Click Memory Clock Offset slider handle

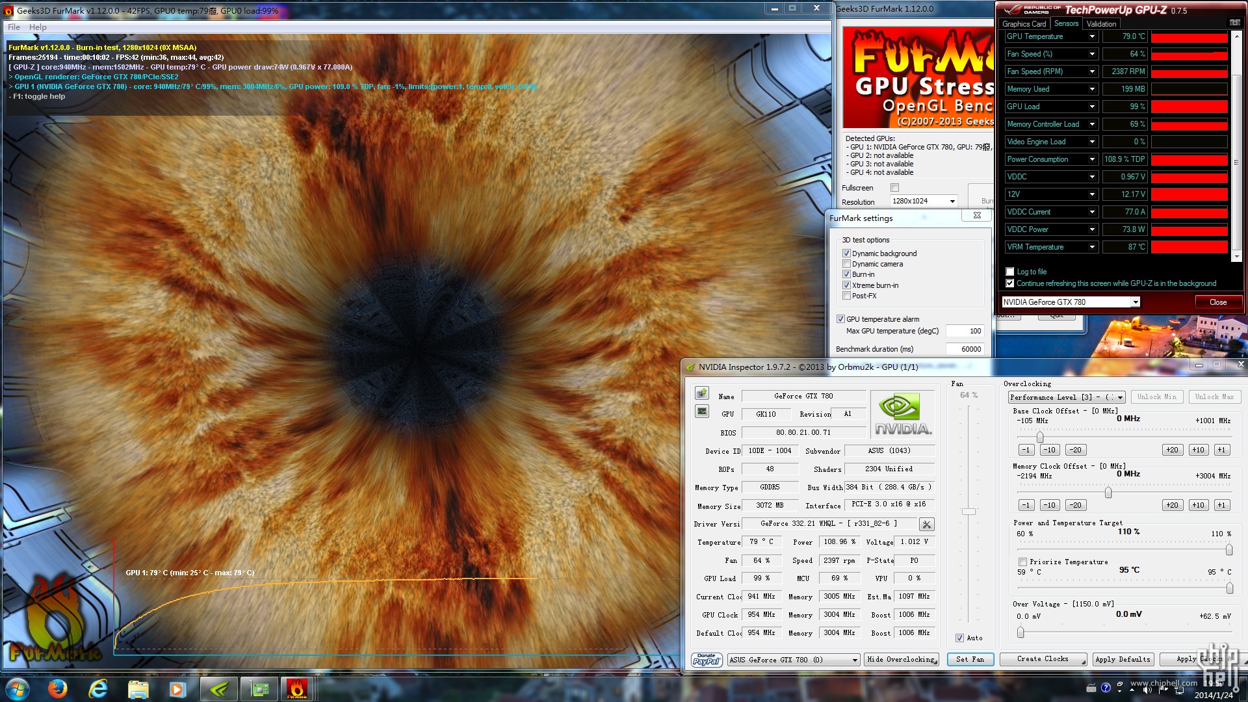1108,493
